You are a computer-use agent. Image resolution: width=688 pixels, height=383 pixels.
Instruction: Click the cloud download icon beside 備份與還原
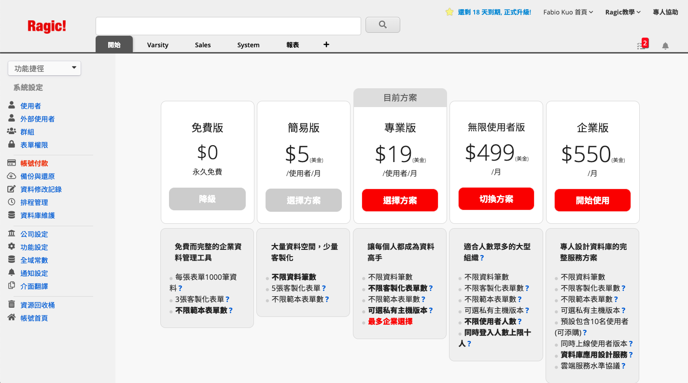(12, 176)
